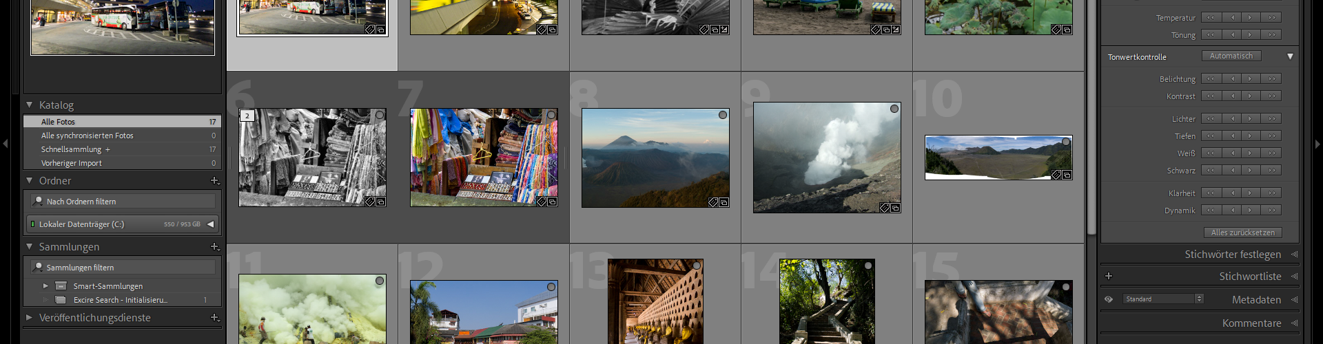
Task: Expand the Smart-Sammlungen set
Action: [45, 286]
